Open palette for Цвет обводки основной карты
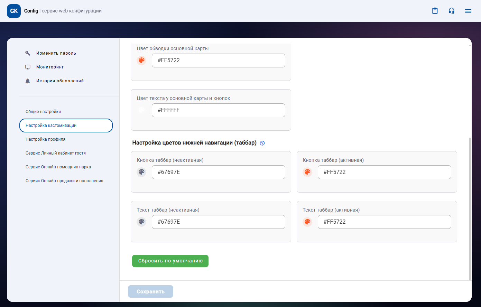This screenshot has height=307, width=481. click(141, 61)
